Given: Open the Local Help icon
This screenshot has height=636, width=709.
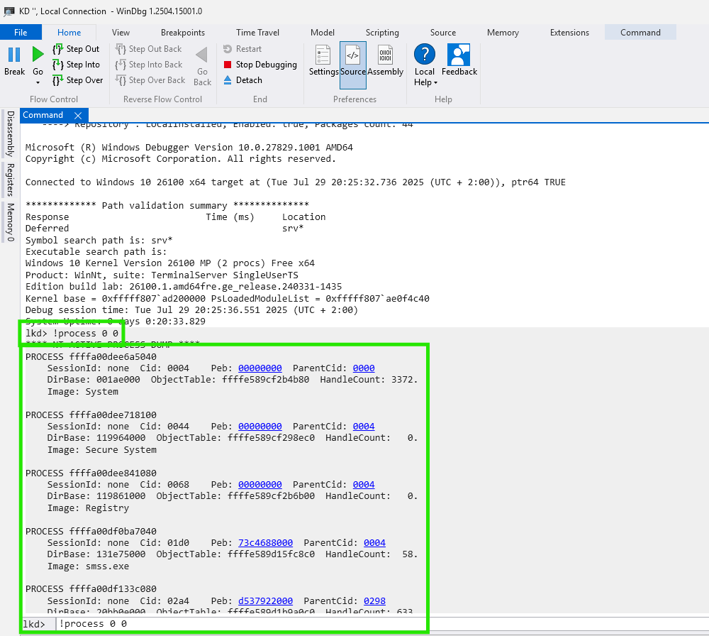Looking at the screenshot, I should [x=425, y=55].
